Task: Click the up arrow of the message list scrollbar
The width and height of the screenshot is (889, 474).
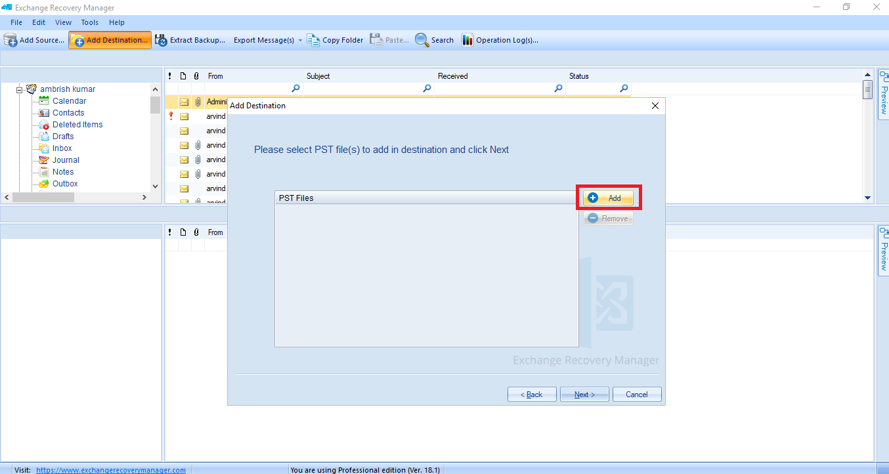Action: [x=867, y=75]
